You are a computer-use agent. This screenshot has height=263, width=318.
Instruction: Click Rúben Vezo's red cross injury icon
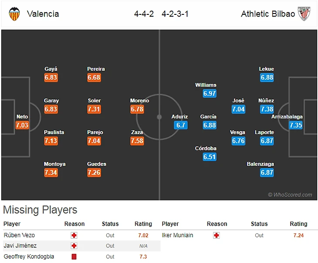coord(74,235)
